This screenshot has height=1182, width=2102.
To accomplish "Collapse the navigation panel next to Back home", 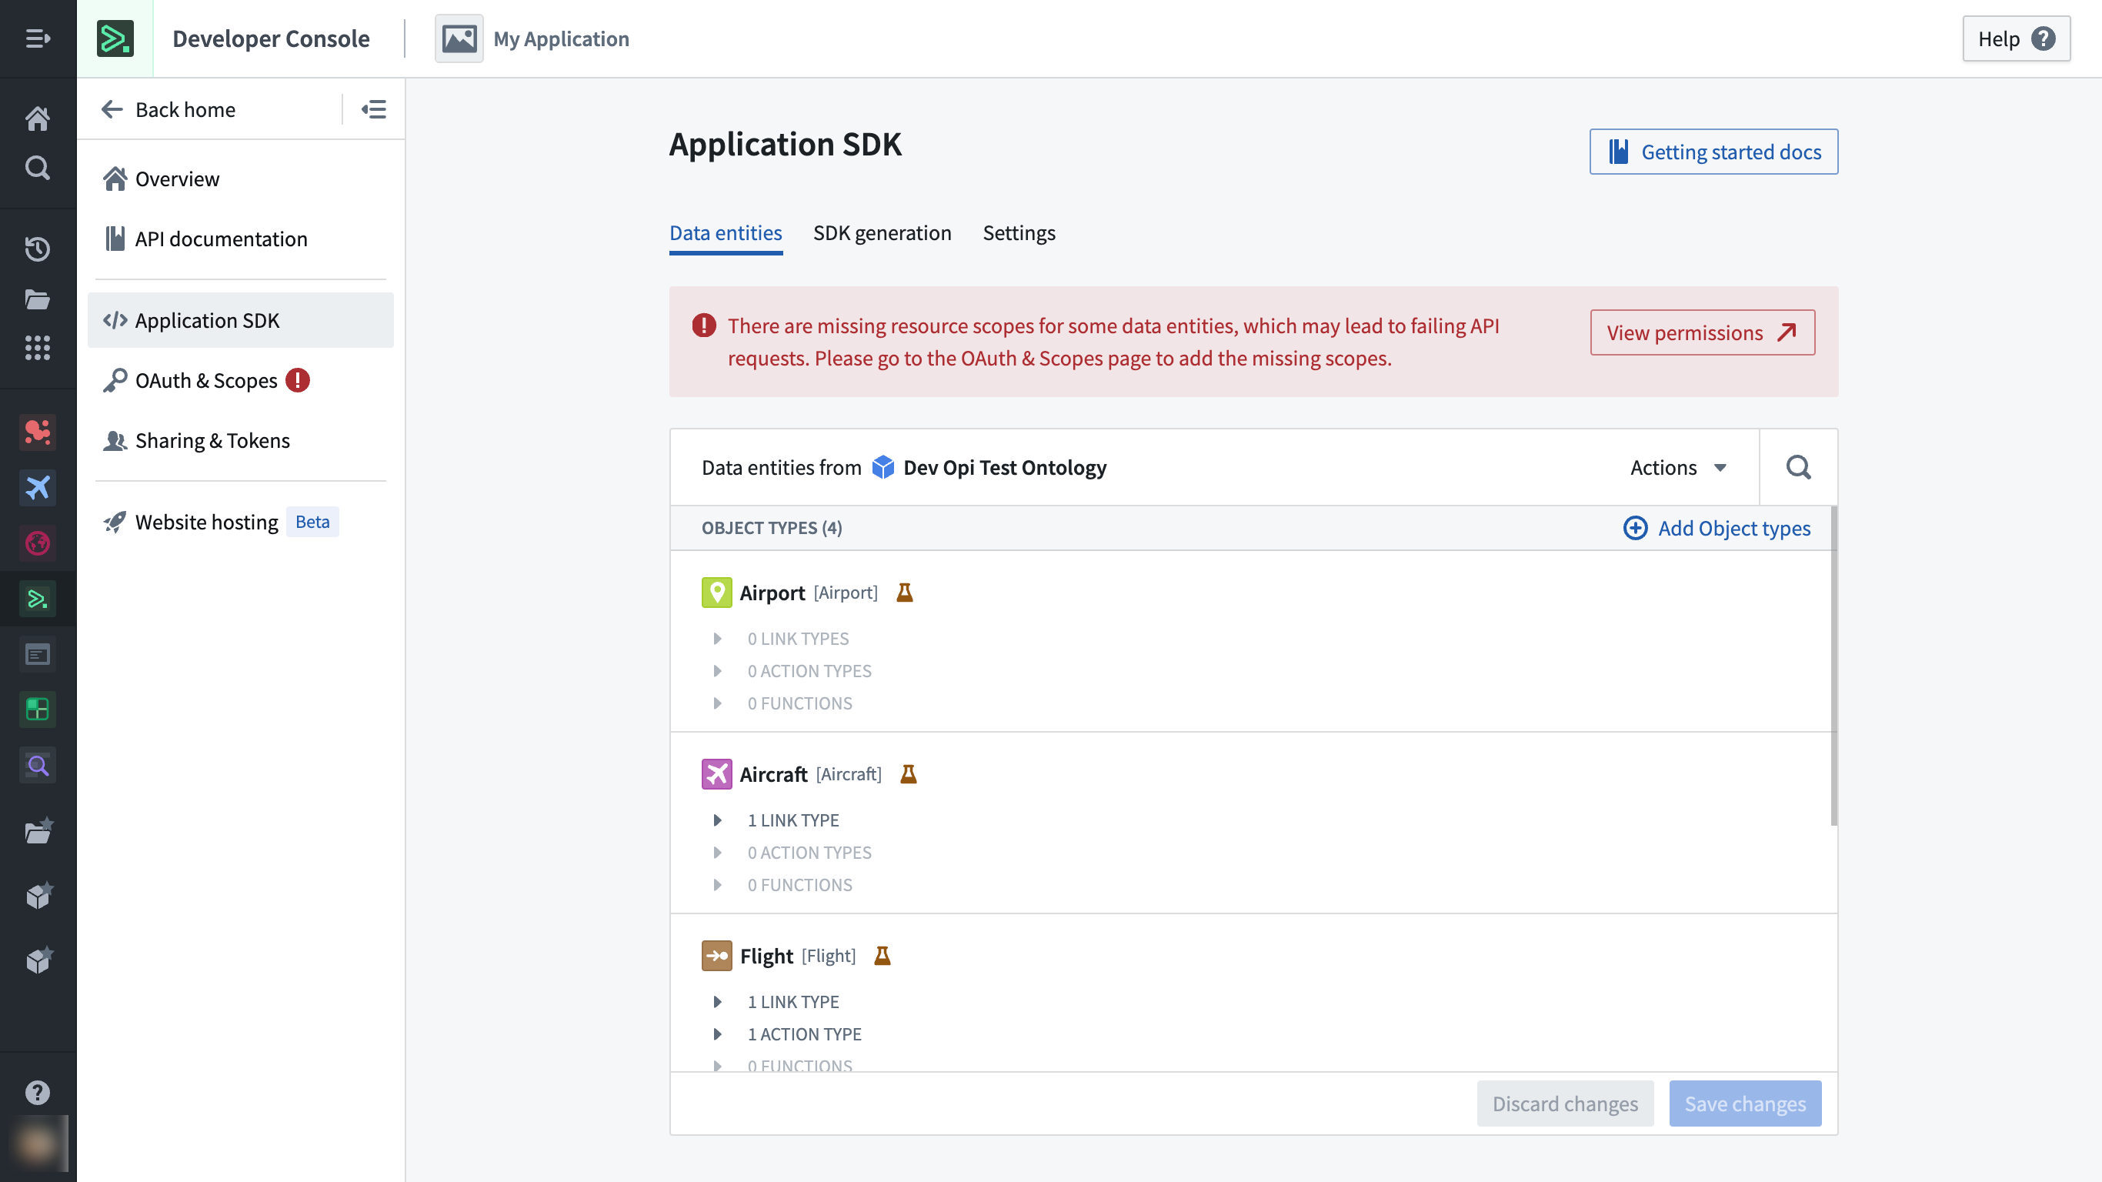I will click(374, 109).
